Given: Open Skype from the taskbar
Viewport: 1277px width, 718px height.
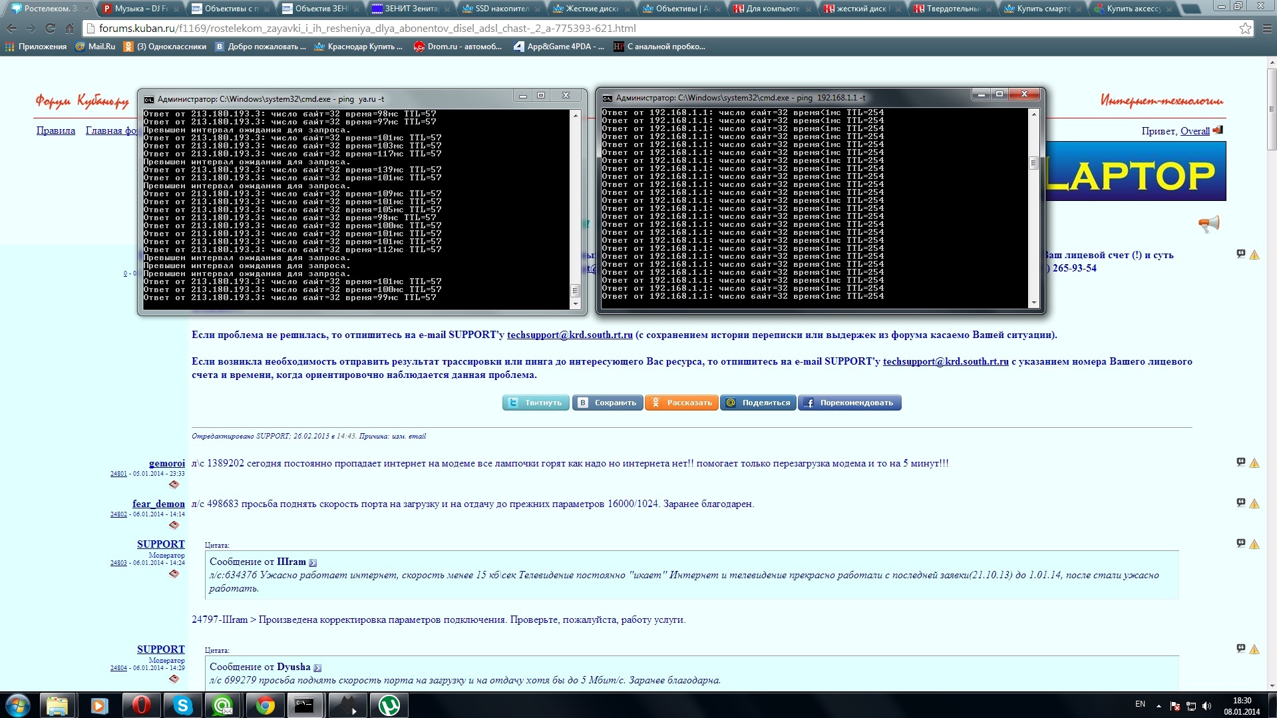Looking at the screenshot, I should (182, 705).
